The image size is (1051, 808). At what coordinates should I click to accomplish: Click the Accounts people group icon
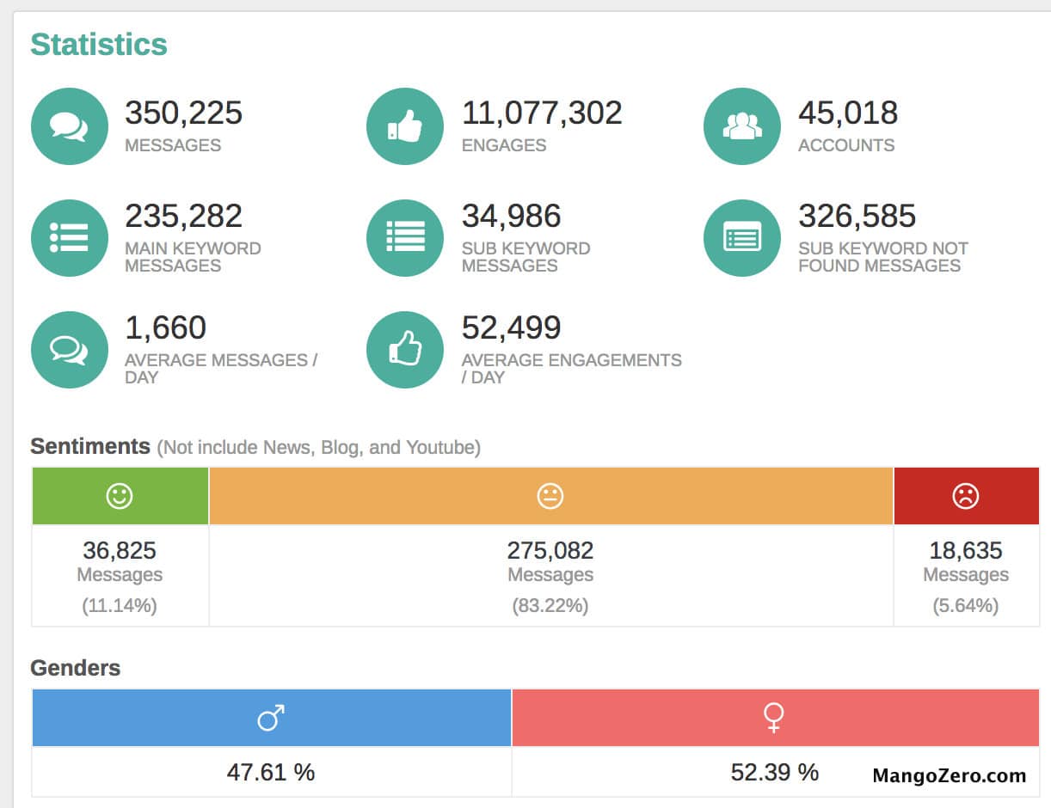point(742,126)
